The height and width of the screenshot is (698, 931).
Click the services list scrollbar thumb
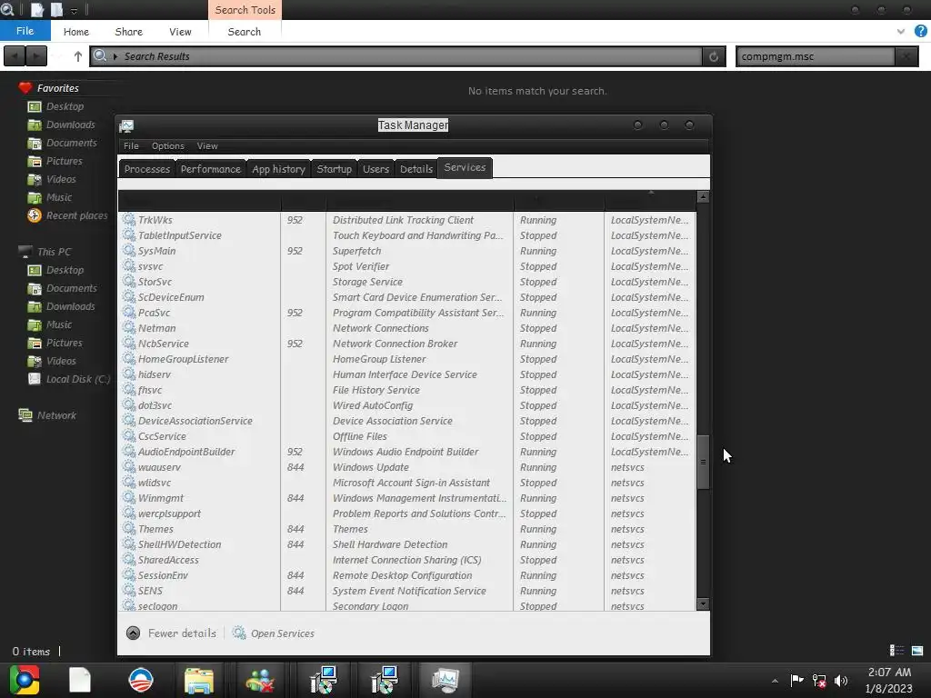[x=703, y=462]
